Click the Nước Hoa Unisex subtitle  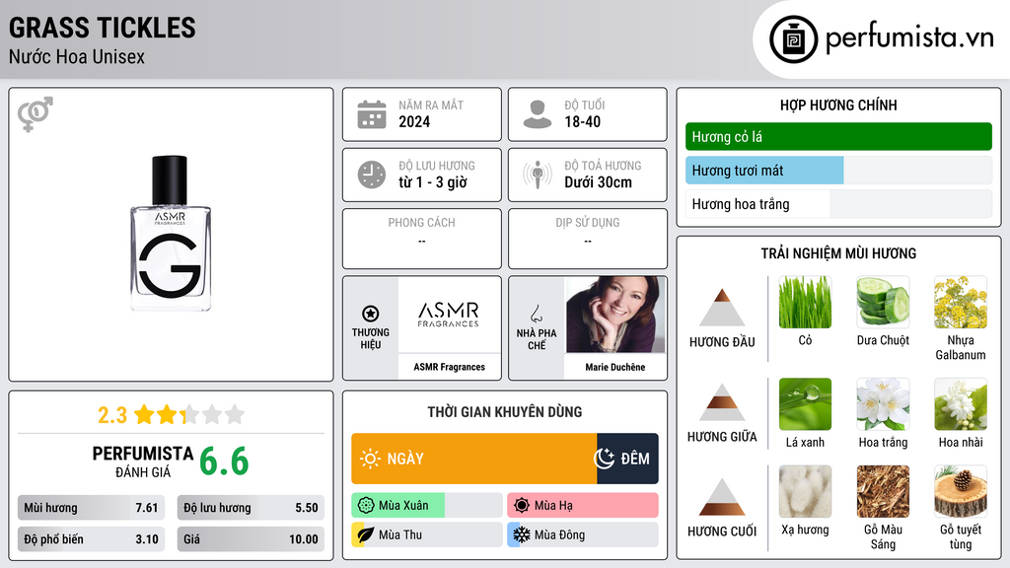(77, 56)
